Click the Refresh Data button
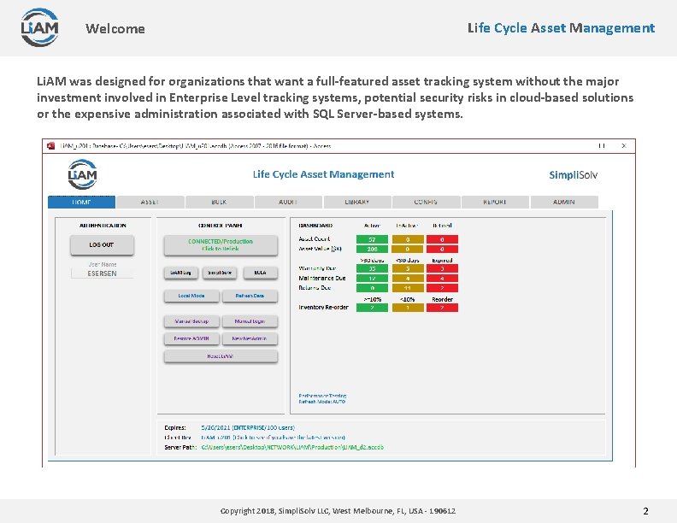Viewport: 677px width, 523px height. [250, 296]
